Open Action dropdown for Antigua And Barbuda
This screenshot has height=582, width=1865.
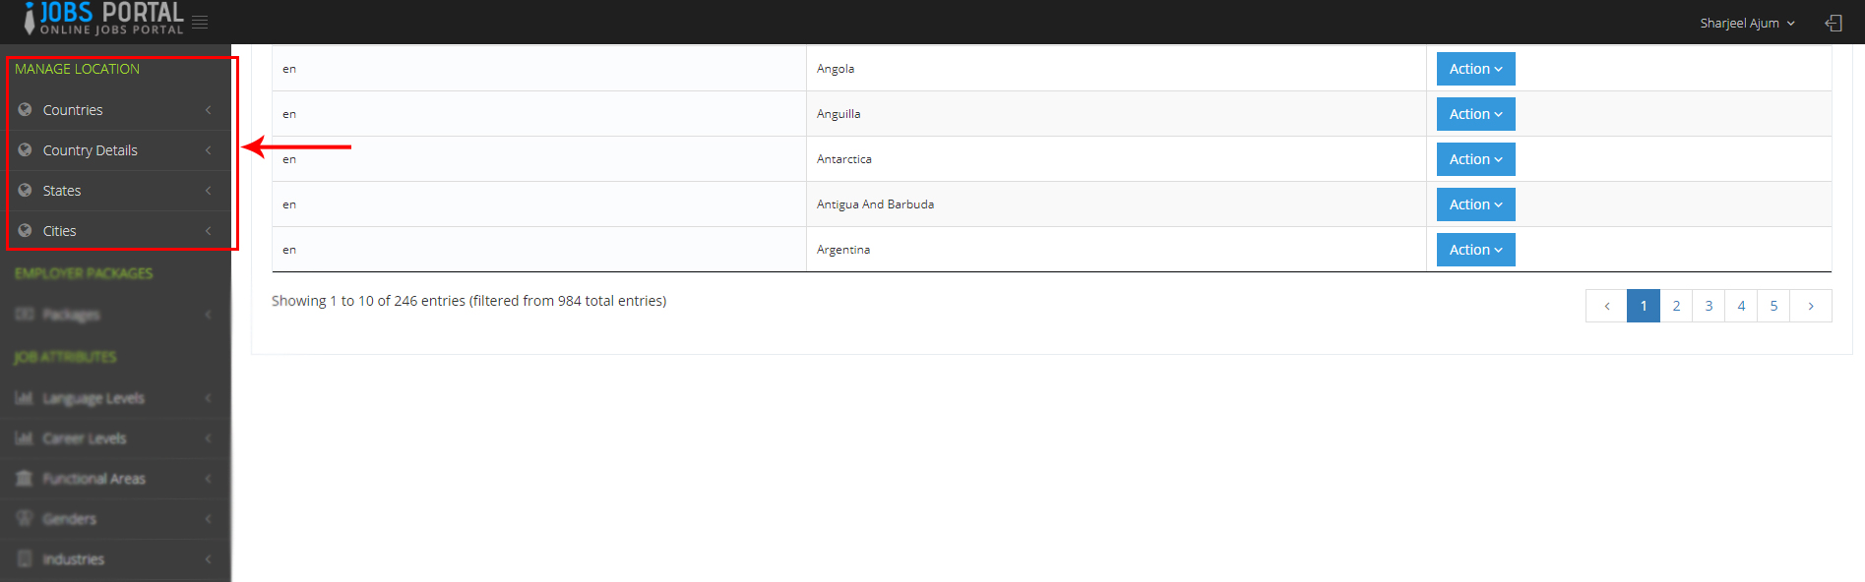click(x=1474, y=204)
